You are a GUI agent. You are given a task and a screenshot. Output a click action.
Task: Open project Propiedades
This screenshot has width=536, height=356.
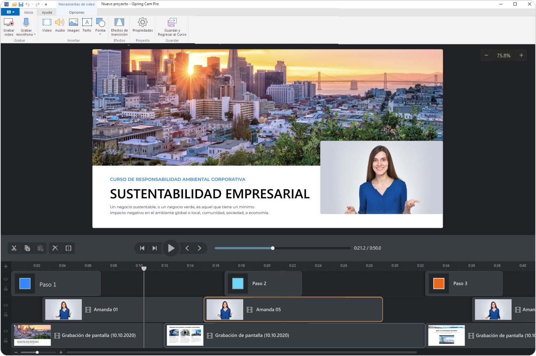[142, 25]
